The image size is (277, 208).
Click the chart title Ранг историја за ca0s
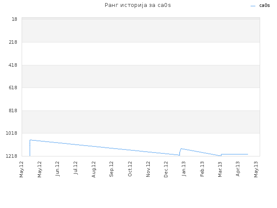(138, 5)
